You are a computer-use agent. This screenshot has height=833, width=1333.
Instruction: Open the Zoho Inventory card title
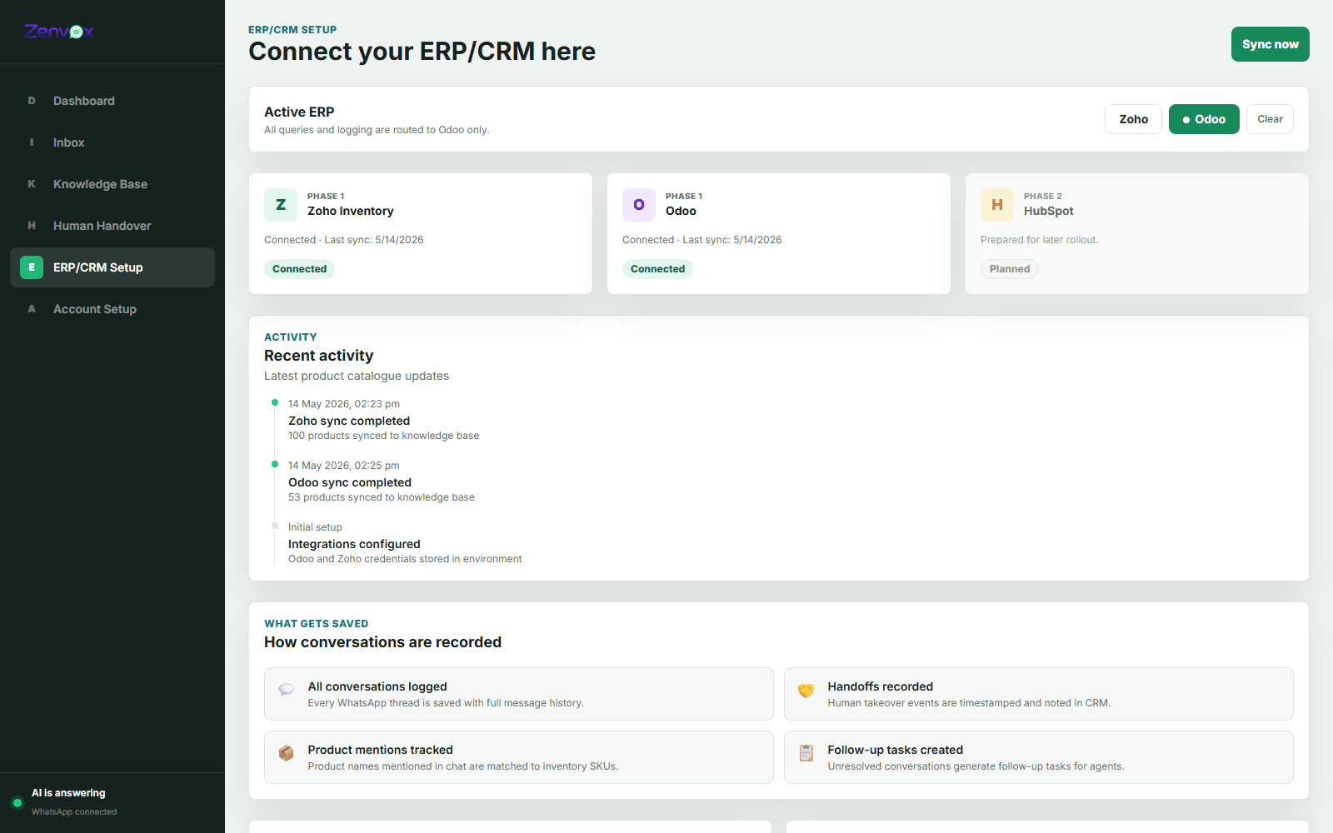351,212
